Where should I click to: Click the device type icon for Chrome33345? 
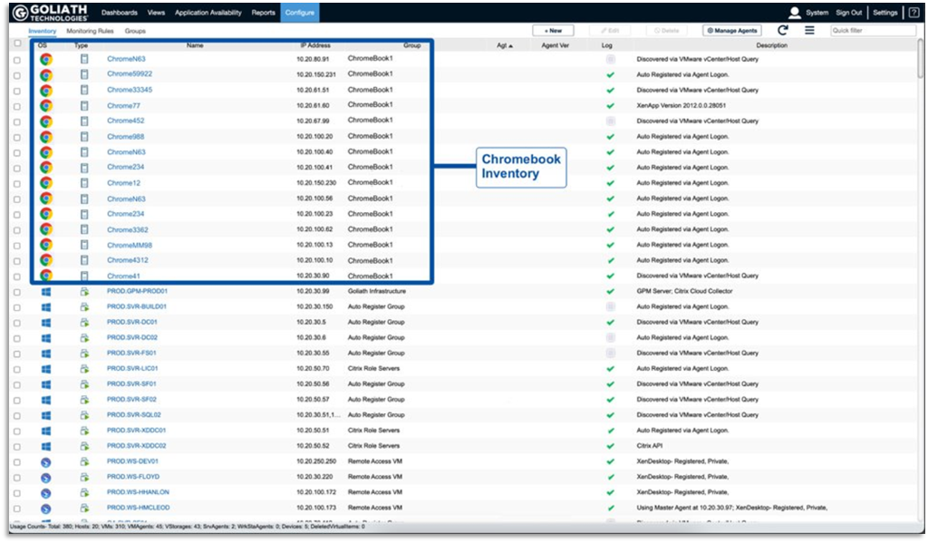84,90
